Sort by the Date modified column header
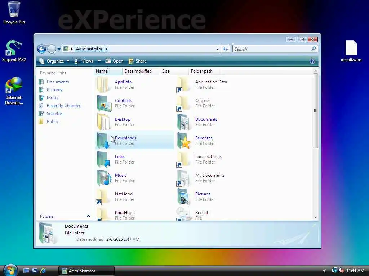The height and width of the screenshot is (276, 369). 141,71
